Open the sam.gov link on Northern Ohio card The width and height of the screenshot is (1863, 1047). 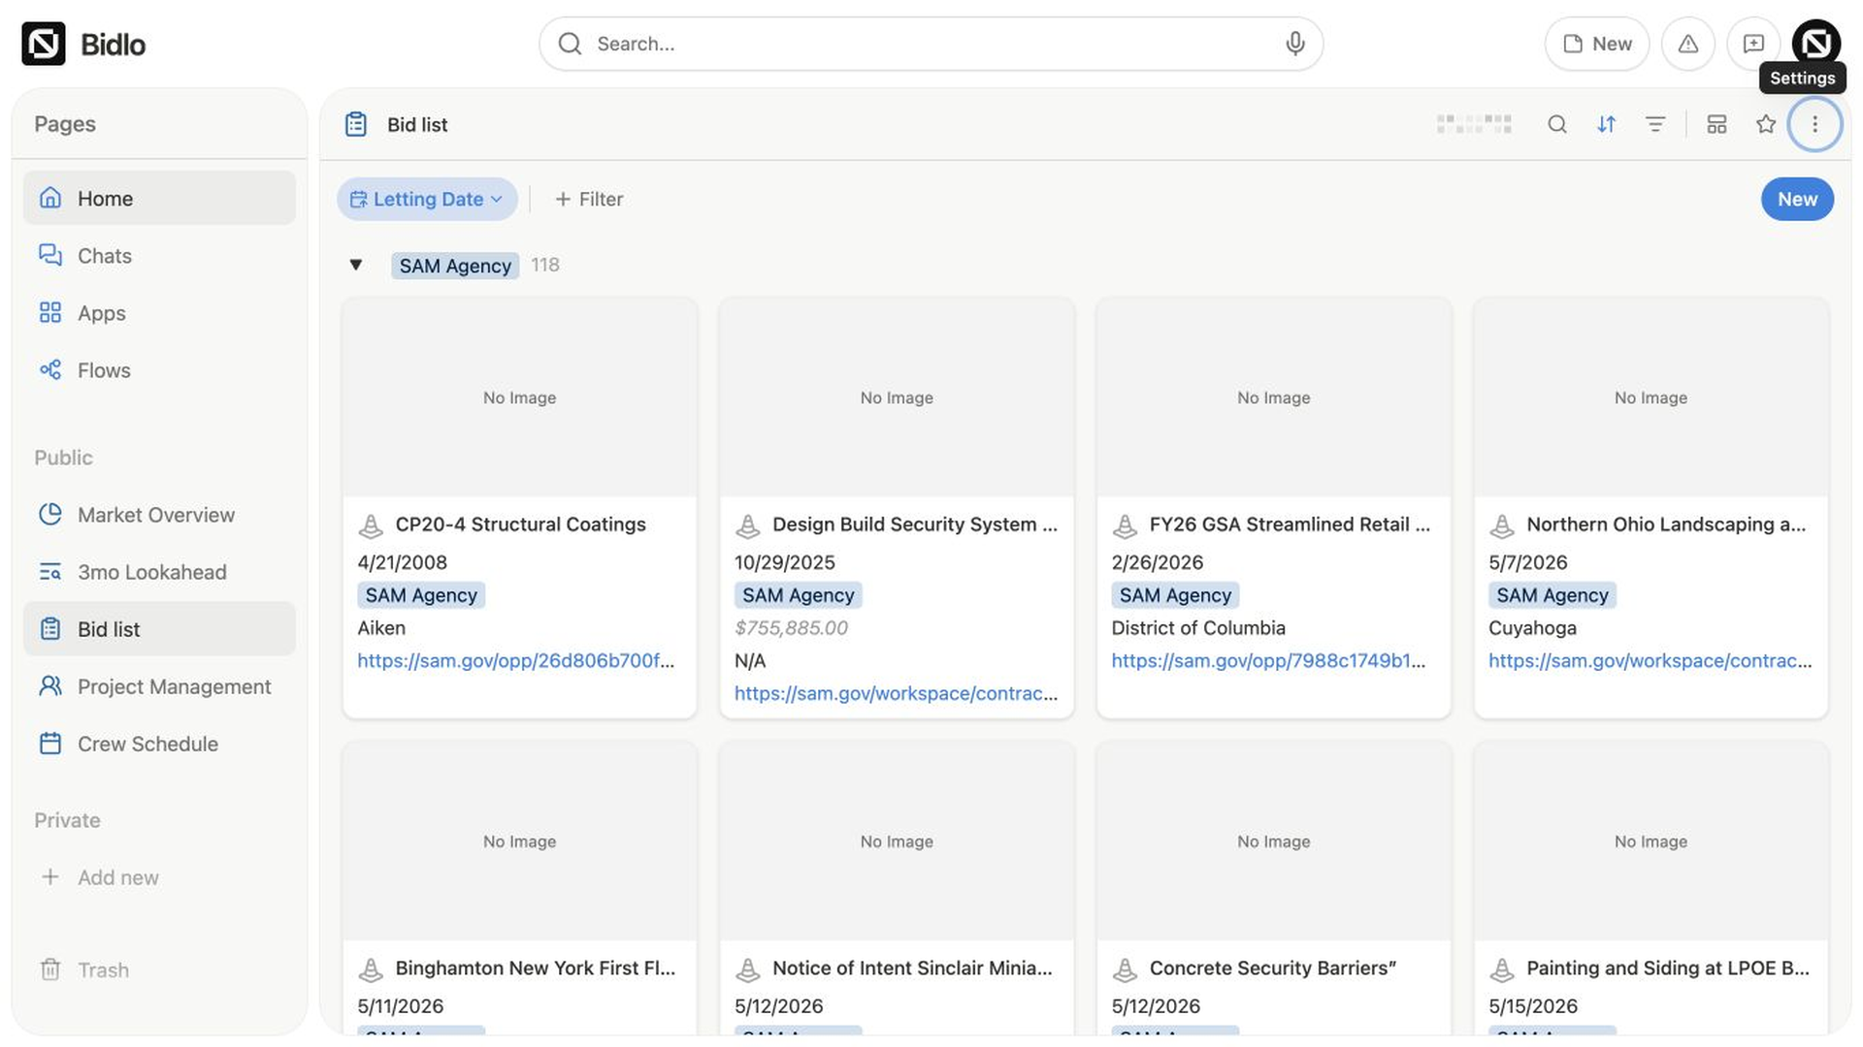coord(1650,660)
